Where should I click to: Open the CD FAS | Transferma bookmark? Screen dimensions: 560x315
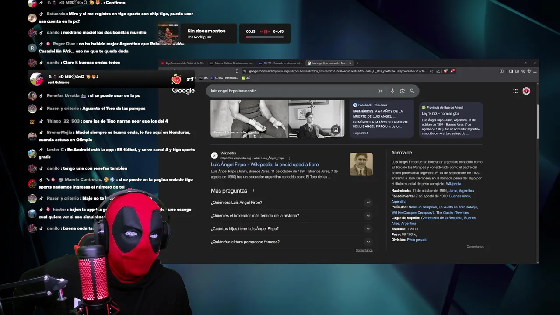pyautogui.click(x=224, y=78)
